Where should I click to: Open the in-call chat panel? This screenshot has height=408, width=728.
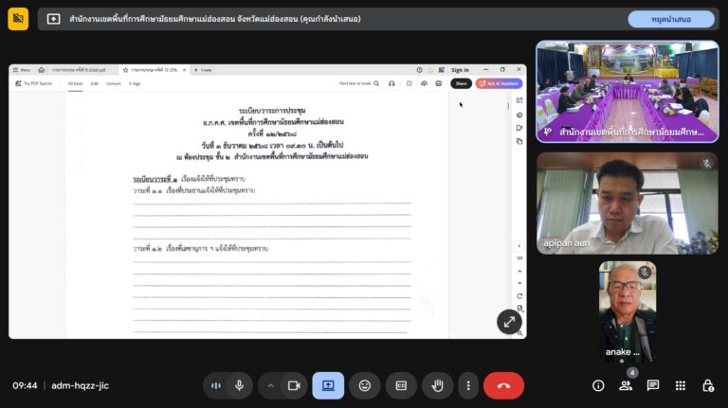tap(653, 385)
